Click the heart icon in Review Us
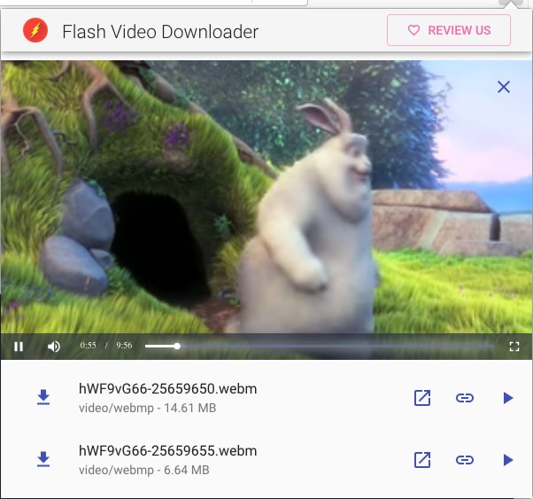The height and width of the screenshot is (499, 533). click(413, 30)
